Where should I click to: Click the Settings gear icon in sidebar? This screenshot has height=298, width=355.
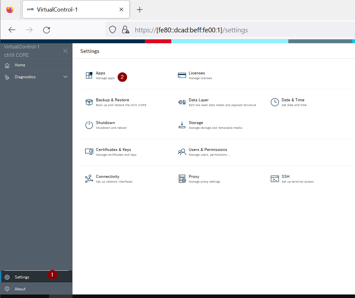click(7, 277)
